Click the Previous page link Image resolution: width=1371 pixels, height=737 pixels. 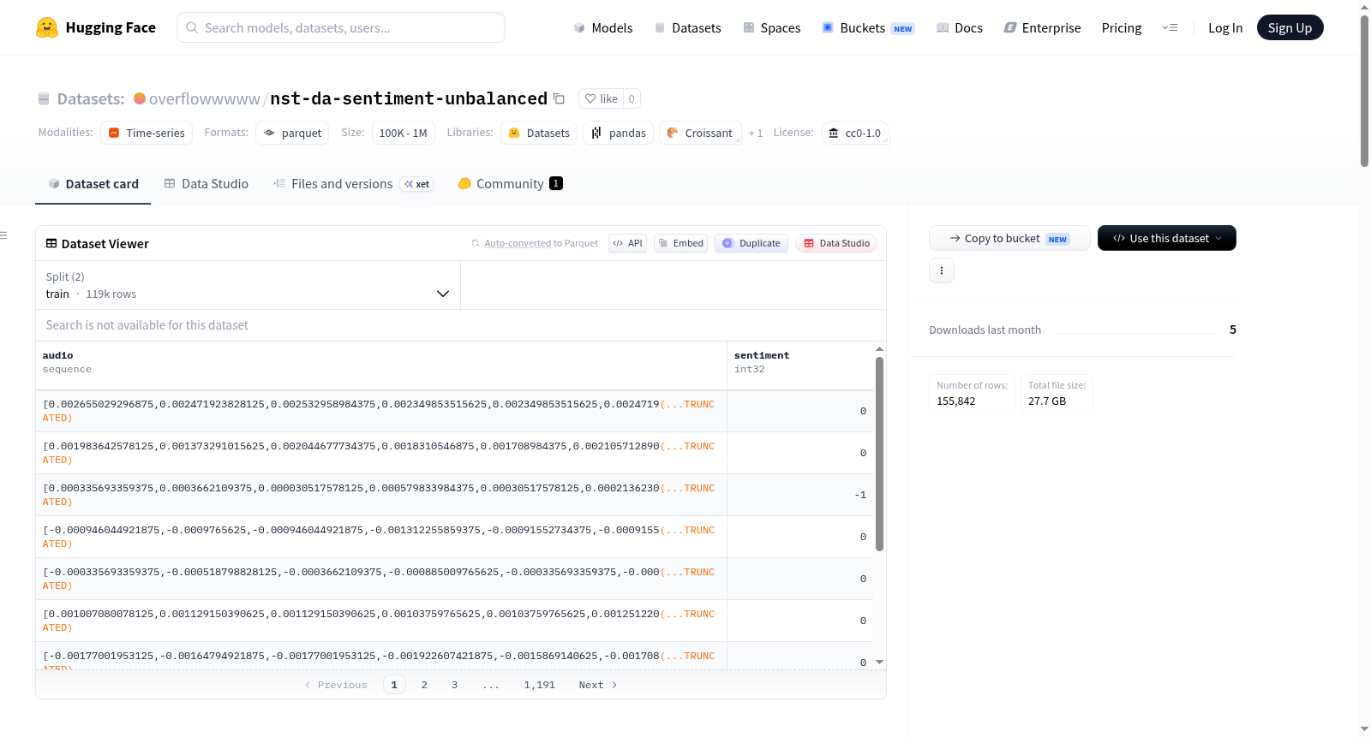click(x=336, y=685)
